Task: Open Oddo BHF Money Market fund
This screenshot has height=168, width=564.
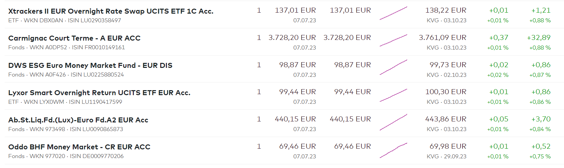Action: [x=79, y=147]
